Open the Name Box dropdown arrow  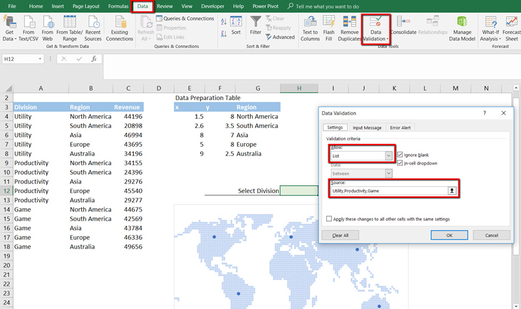click(x=40, y=59)
